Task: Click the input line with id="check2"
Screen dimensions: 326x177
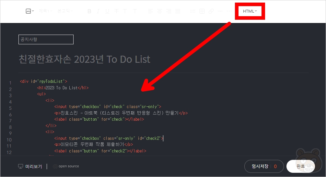Action: click(x=109, y=138)
